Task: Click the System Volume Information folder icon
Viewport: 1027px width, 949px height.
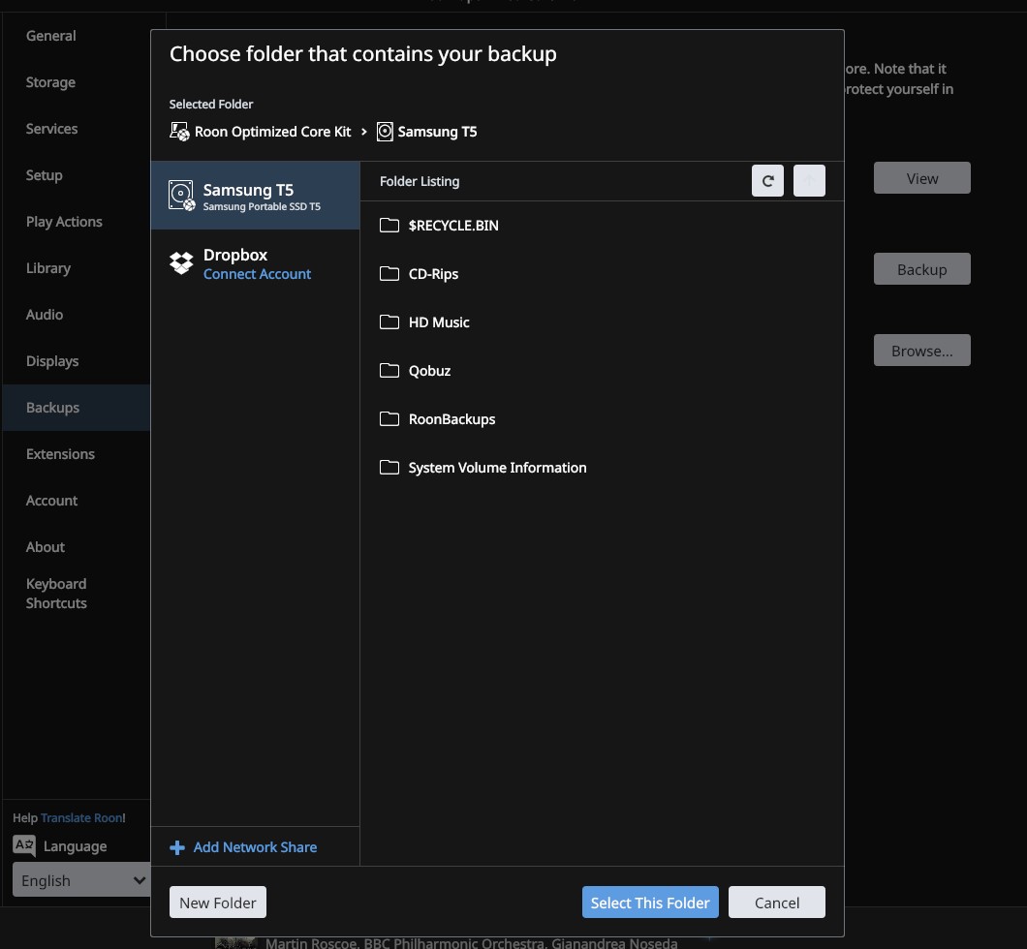Action: pyautogui.click(x=389, y=468)
